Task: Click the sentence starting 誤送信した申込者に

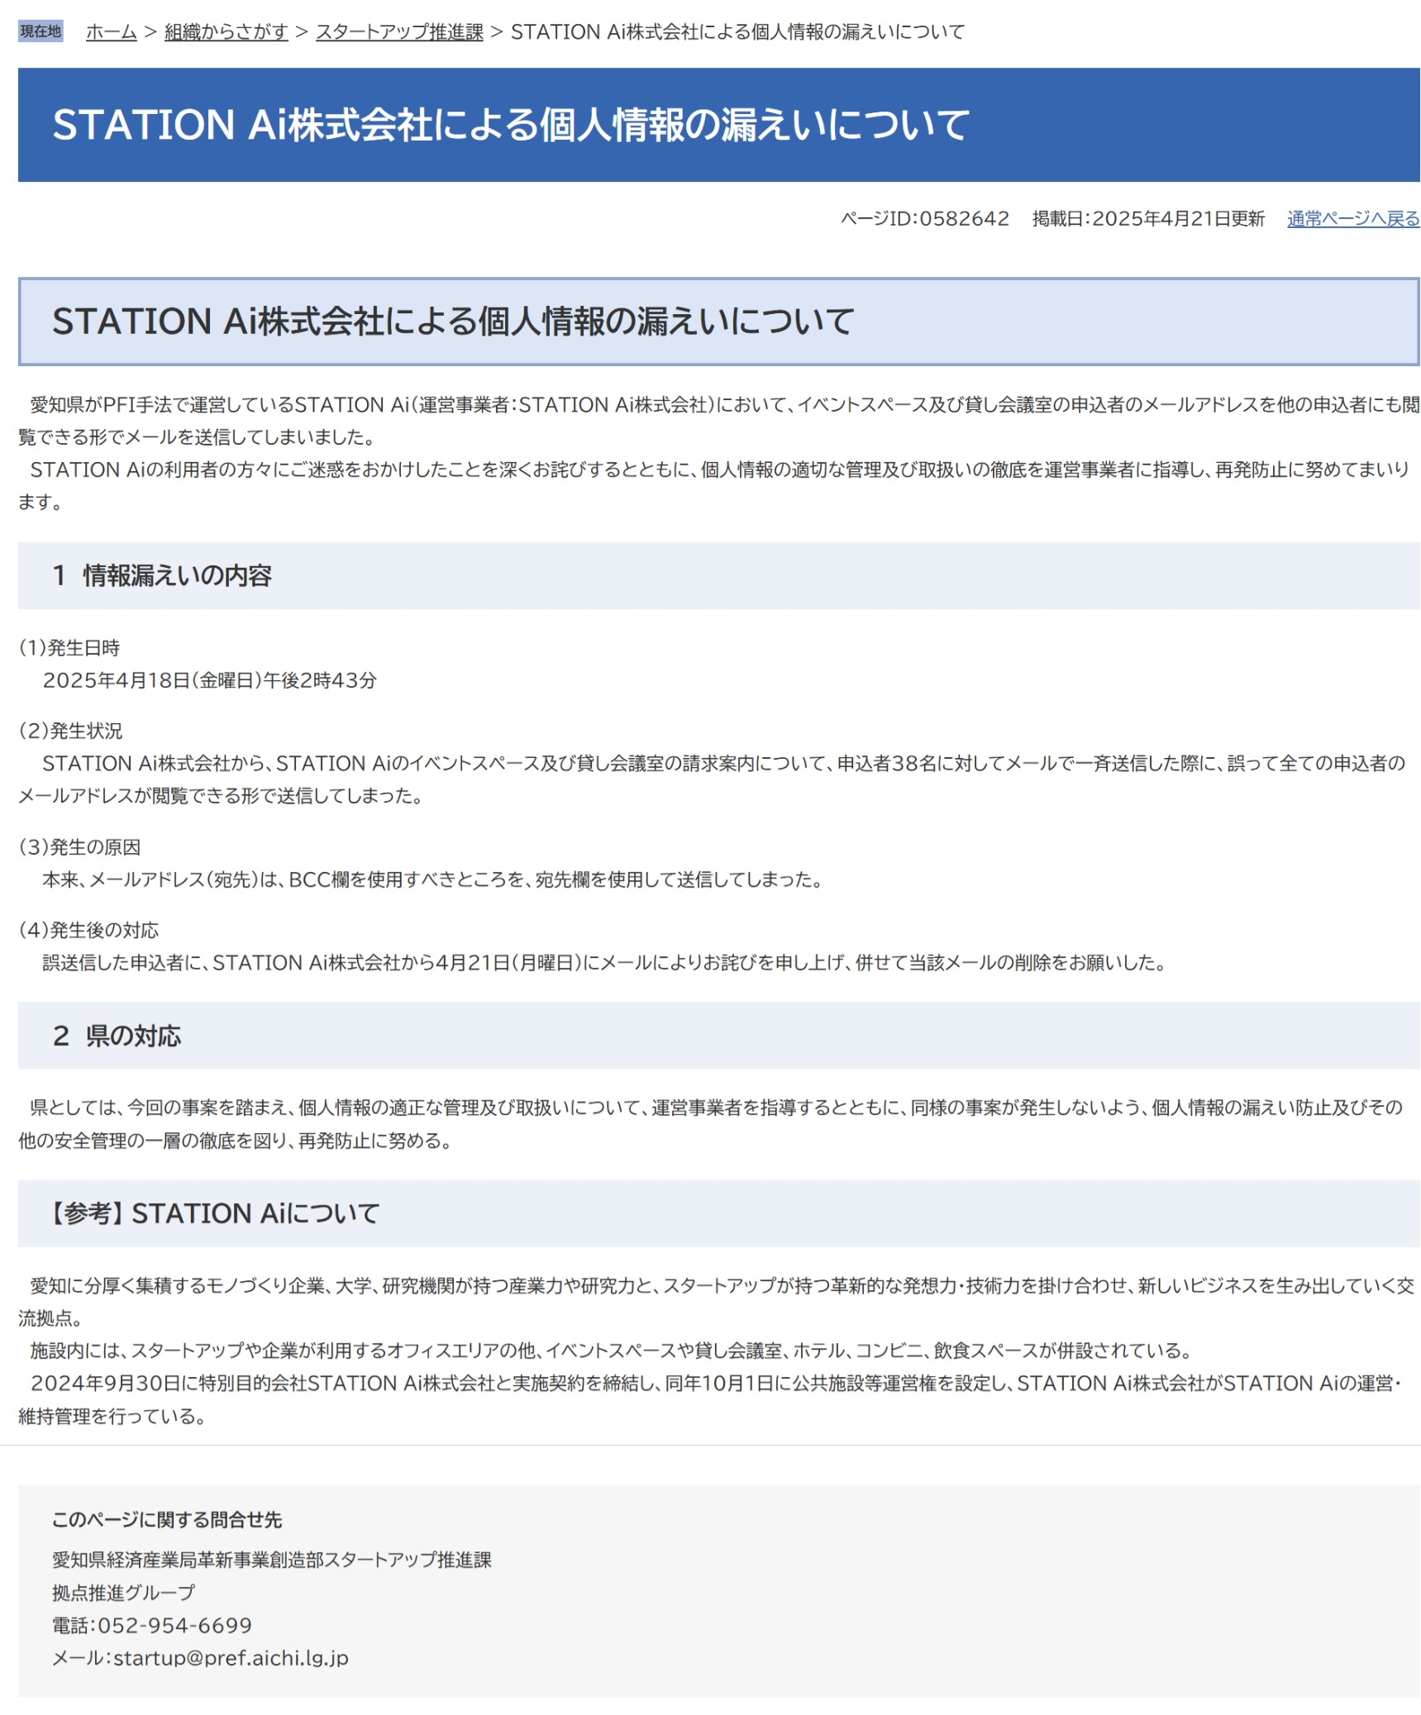Action: [604, 962]
